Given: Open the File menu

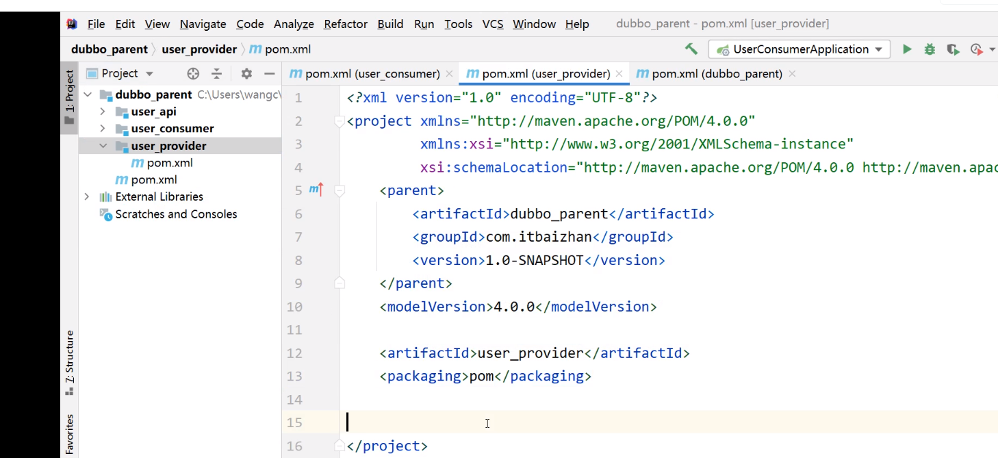Looking at the screenshot, I should [96, 24].
